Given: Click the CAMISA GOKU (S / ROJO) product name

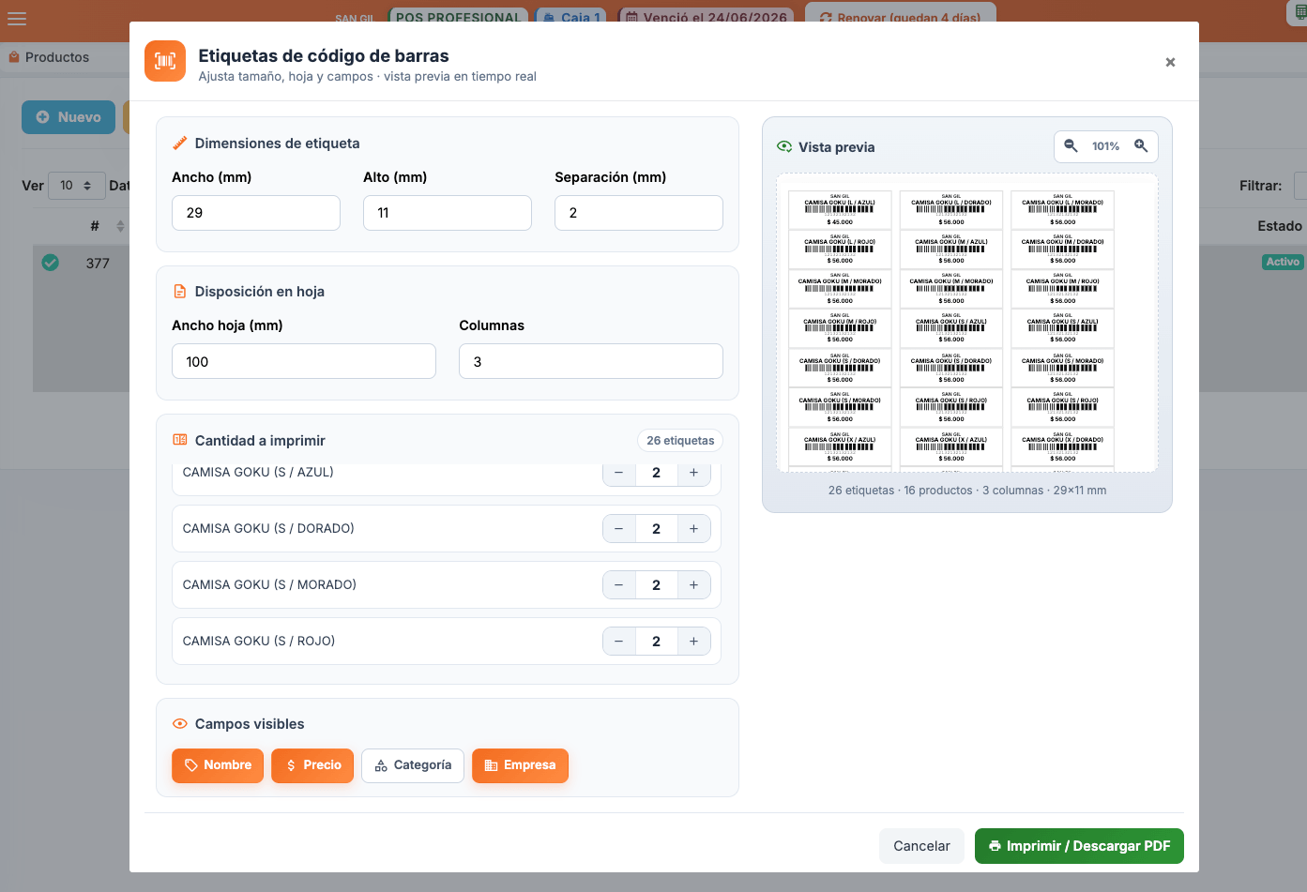Looking at the screenshot, I should pos(259,642).
